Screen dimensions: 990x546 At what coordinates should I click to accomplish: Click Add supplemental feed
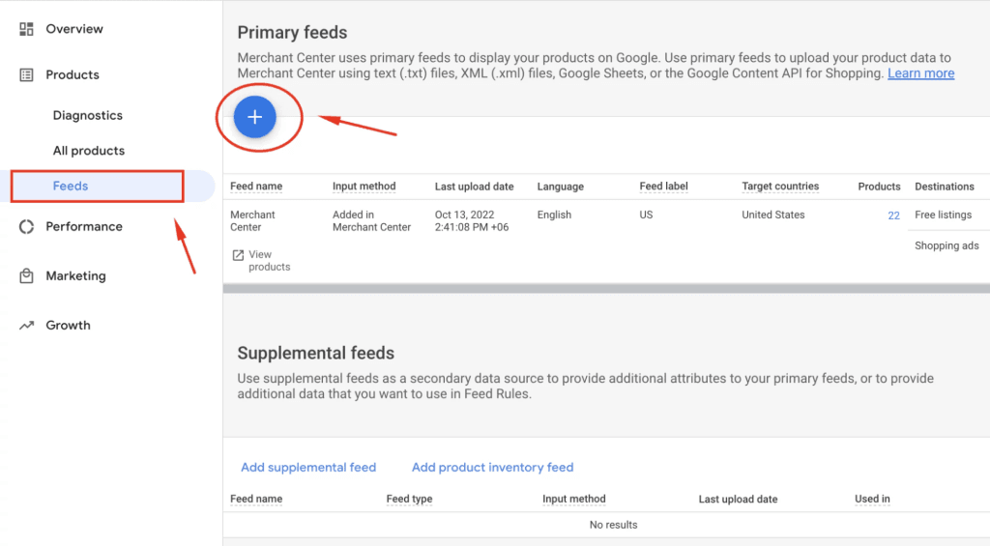click(x=308, y=467)
